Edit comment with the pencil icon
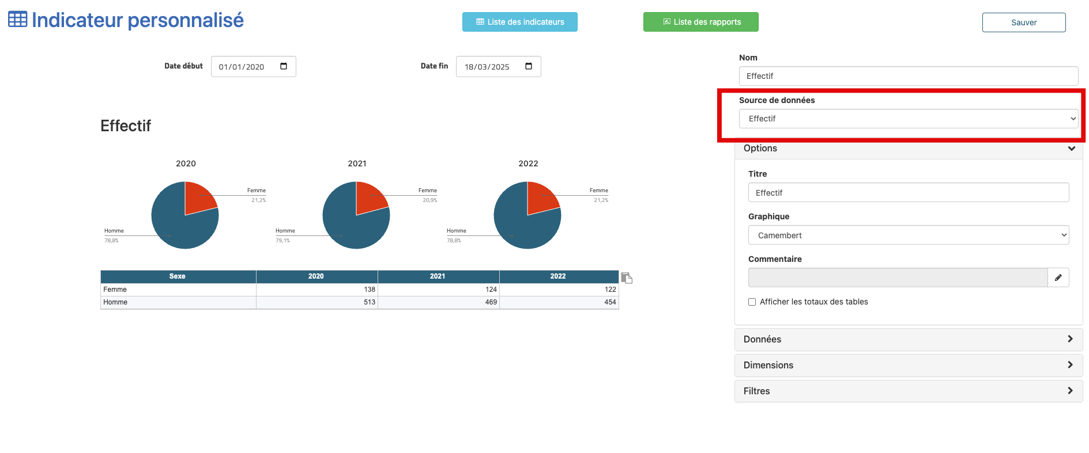The image size is (1089, 453). pos(1058,277)
